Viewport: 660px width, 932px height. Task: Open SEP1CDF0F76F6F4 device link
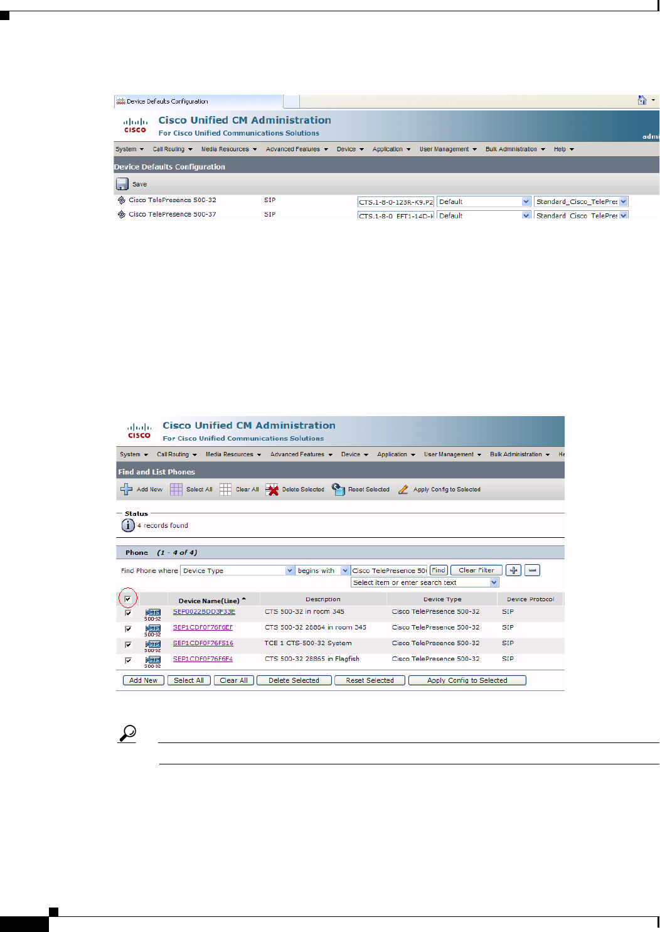203,659
